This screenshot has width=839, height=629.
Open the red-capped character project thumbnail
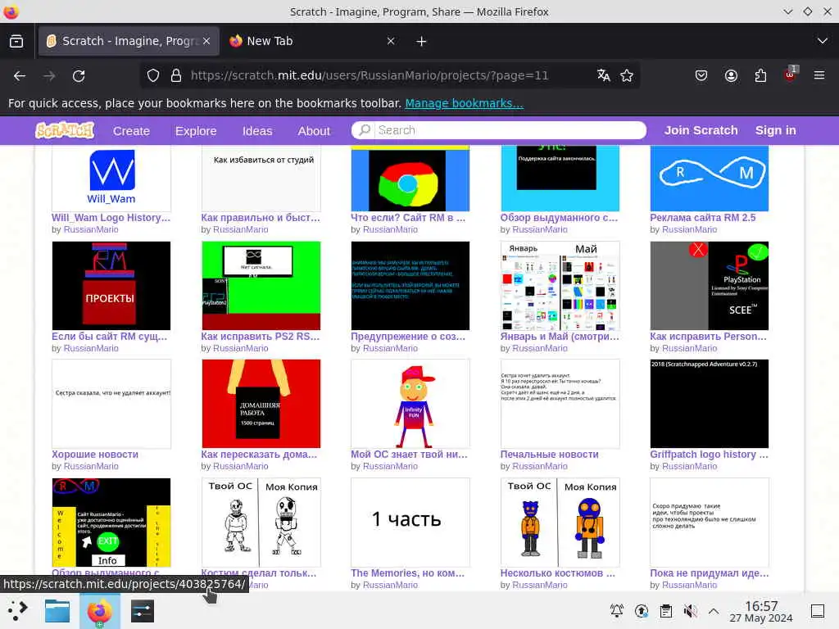pos(410,404)
